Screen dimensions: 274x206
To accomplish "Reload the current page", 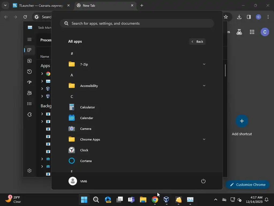I will click(25, 17).
